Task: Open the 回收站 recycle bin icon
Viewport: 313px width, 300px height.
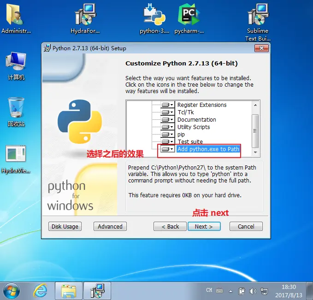Action: click(16, 112)
